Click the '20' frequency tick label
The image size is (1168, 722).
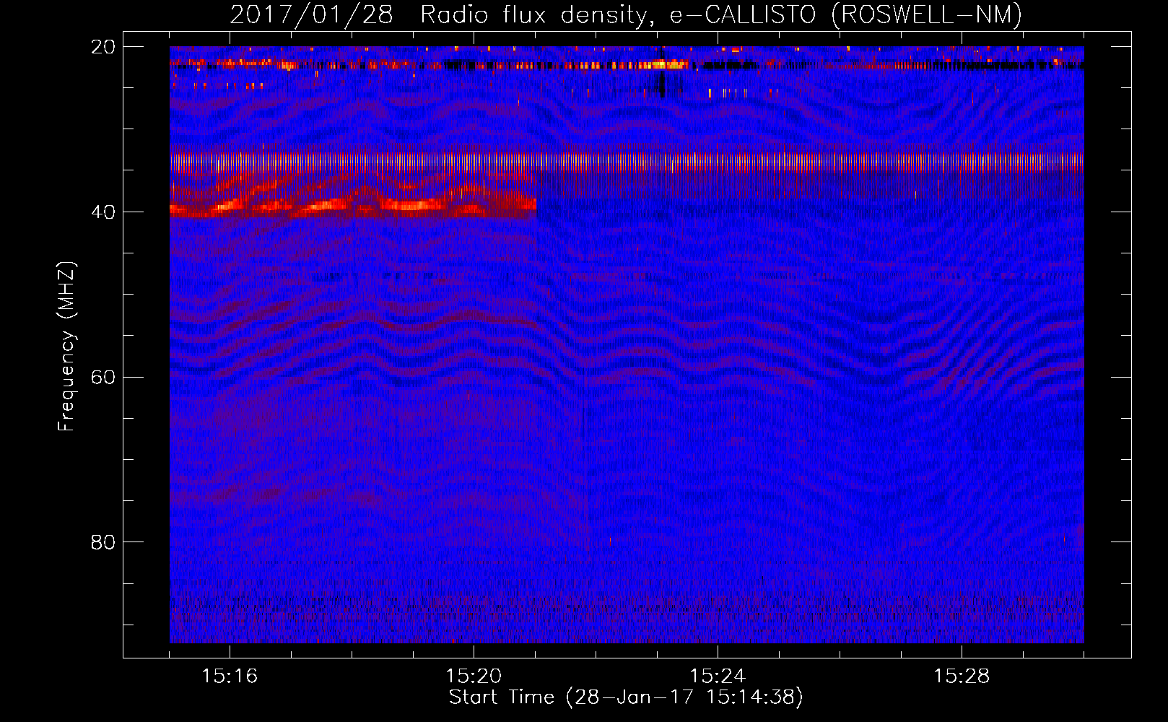[x=103, y=47]
